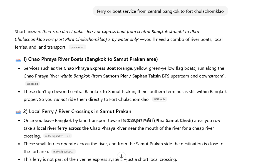
Task: Click the bold 'local river ferry across the Chao Phraya River' text
Action: (x=81, y=128)
